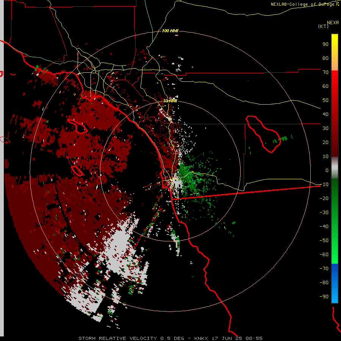Click the 10 knot scale label

(x=325, y=156)
